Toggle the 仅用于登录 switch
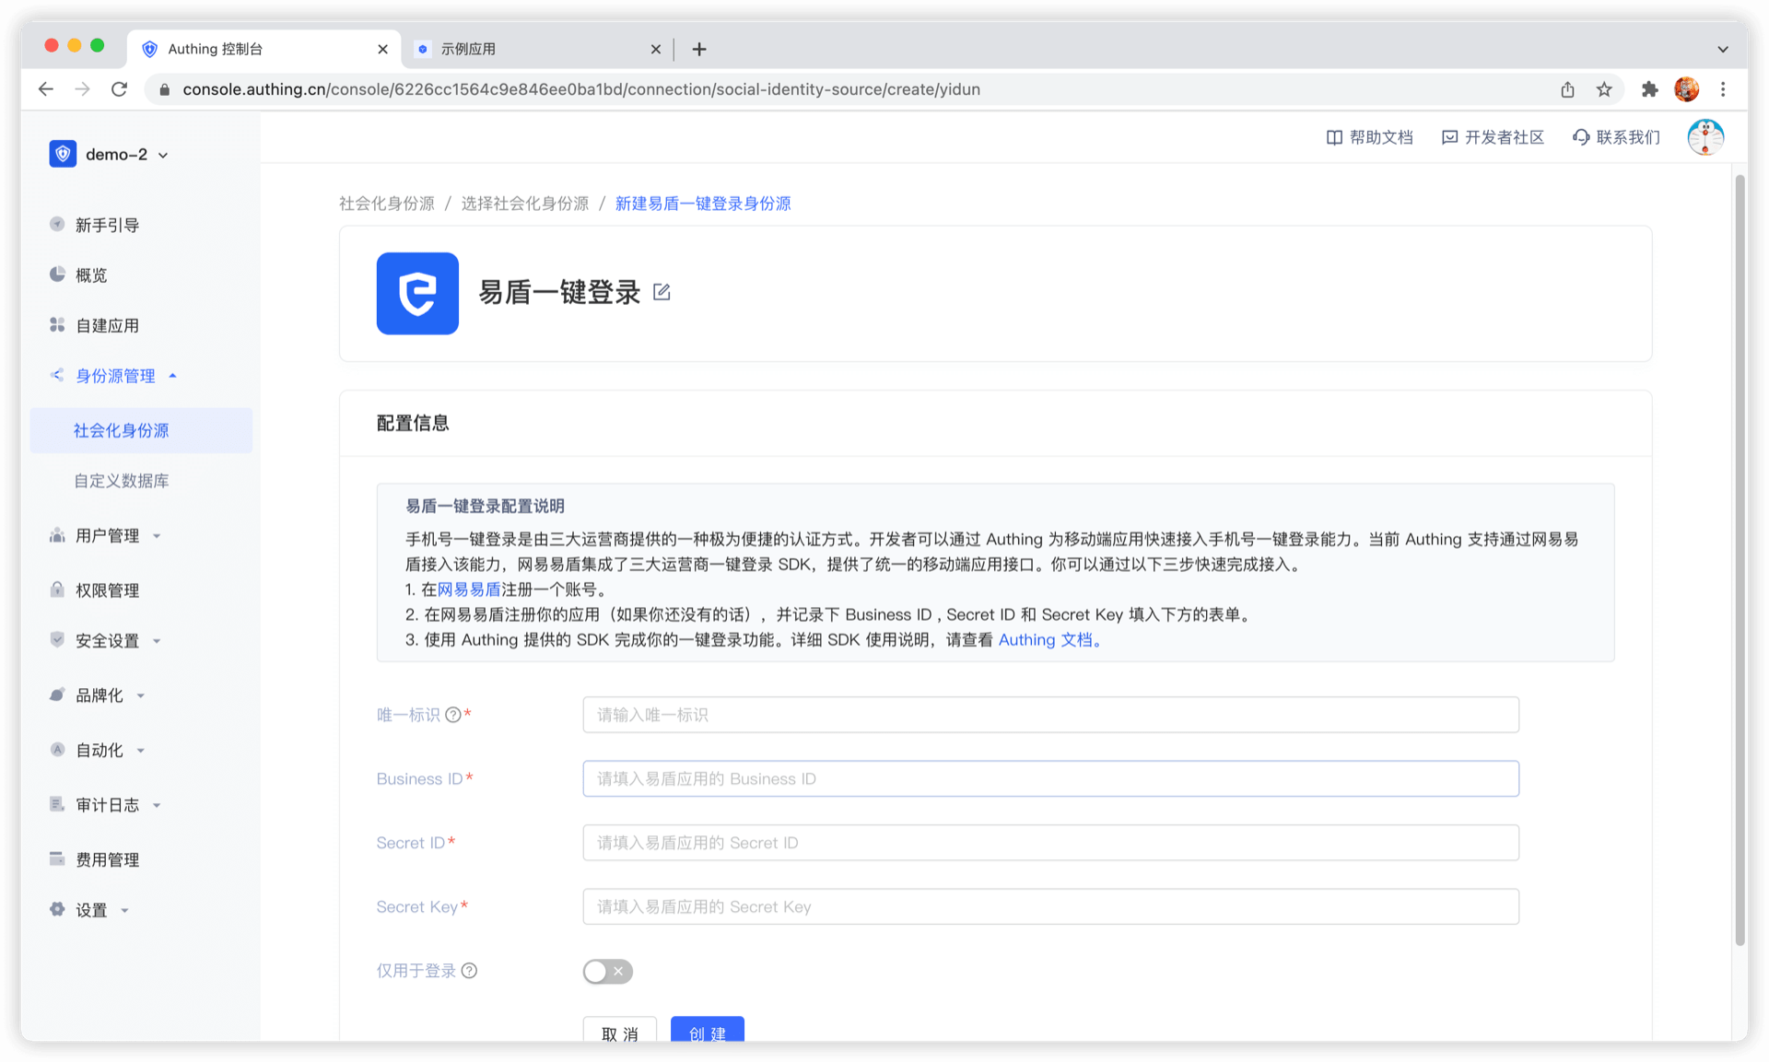1769x1062 pixels. coord(607,971)
